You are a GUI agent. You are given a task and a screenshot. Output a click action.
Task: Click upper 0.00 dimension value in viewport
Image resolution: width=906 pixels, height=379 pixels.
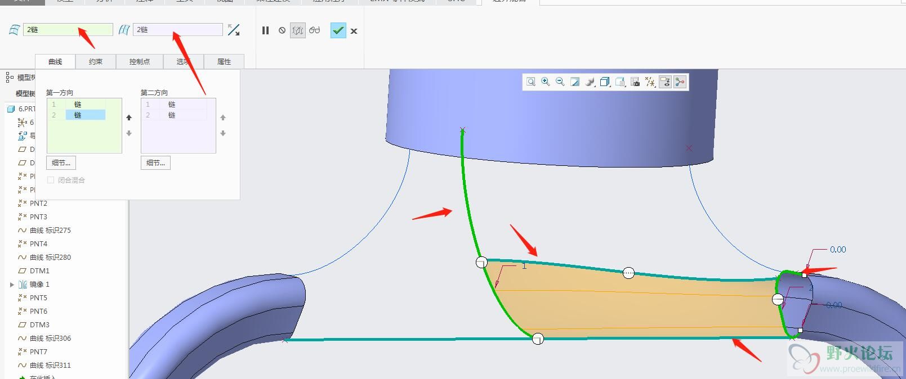pos(838,249)
